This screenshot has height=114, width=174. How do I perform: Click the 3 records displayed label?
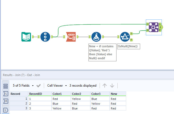coord(83,86)
